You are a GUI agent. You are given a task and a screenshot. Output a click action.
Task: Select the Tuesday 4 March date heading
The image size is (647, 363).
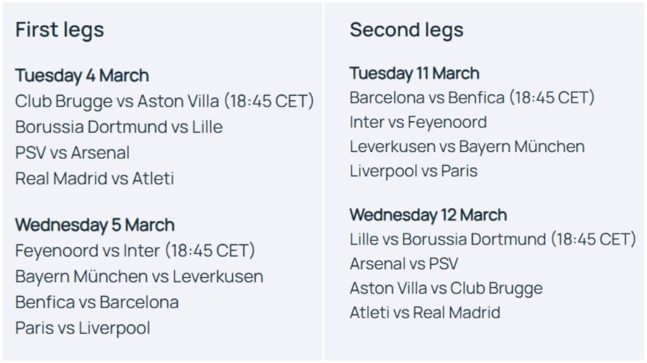click(x=82, y=76)
